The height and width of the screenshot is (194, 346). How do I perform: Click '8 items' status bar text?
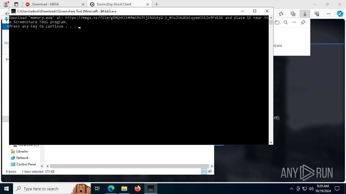tap(11, 172)
